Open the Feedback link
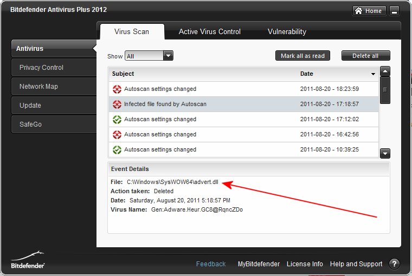 point(211,264)
